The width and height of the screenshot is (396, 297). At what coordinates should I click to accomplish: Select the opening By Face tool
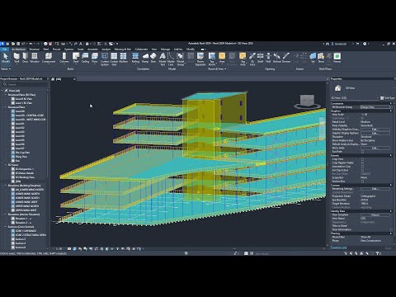pyautogui.click(x=252, y=59)
